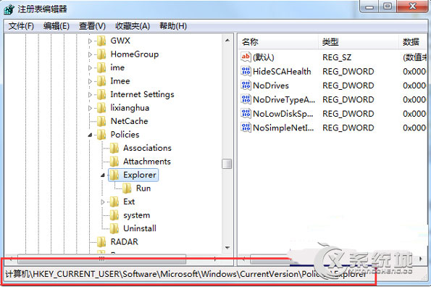
Task: Click the HomeGroup folder icon
Action: tap(101, 54)
